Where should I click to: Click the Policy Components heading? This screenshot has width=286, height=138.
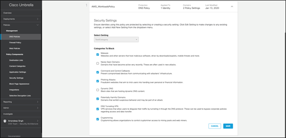tap(14, 54)
